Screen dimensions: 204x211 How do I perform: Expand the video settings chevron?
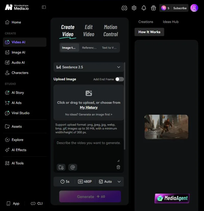pyautogui.click(x=119, y=182)
